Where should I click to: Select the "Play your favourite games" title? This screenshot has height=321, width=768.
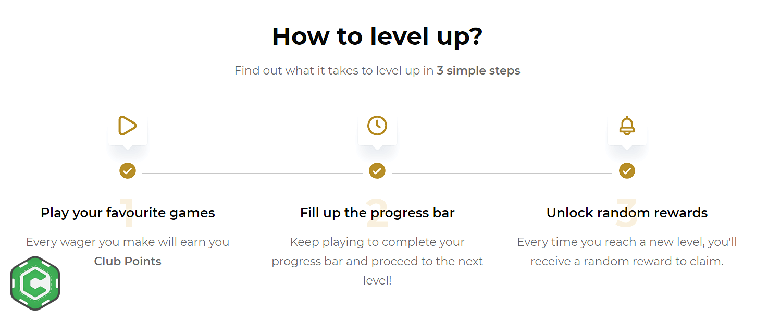[128, 213]
